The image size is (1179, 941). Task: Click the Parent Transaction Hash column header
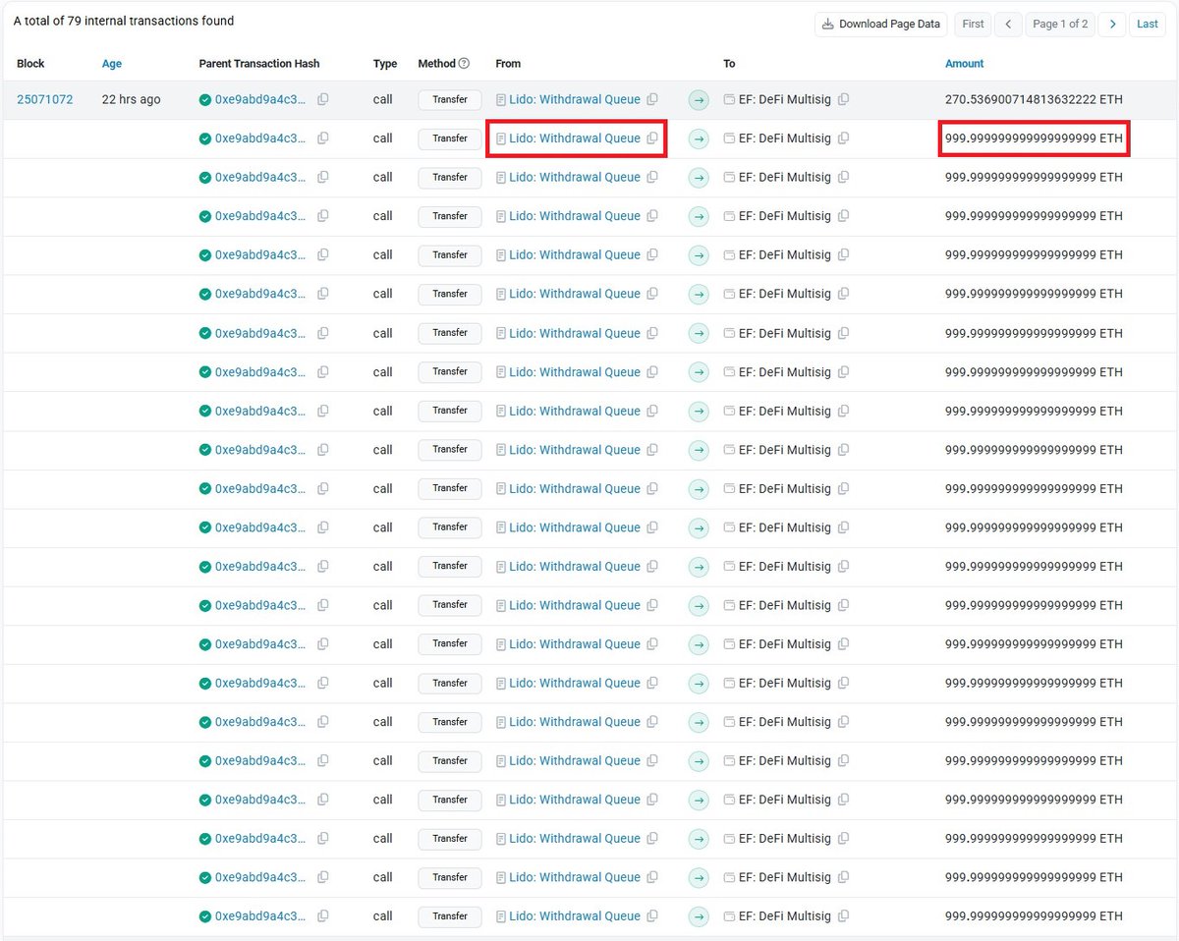(x=259, y=64)
